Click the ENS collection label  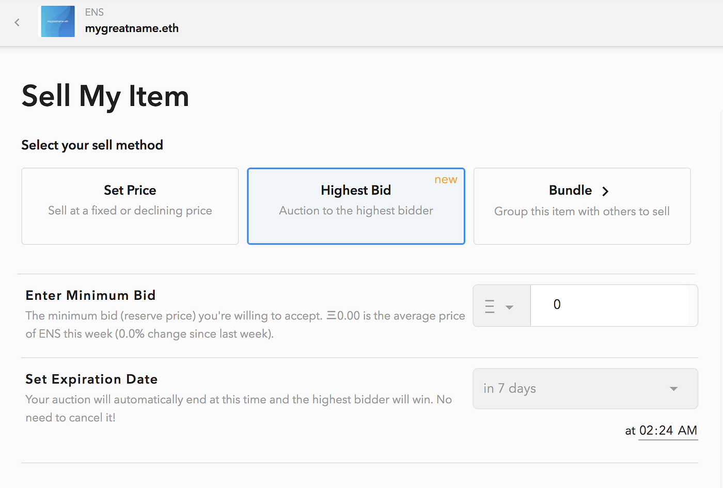(x=95, y=12)
